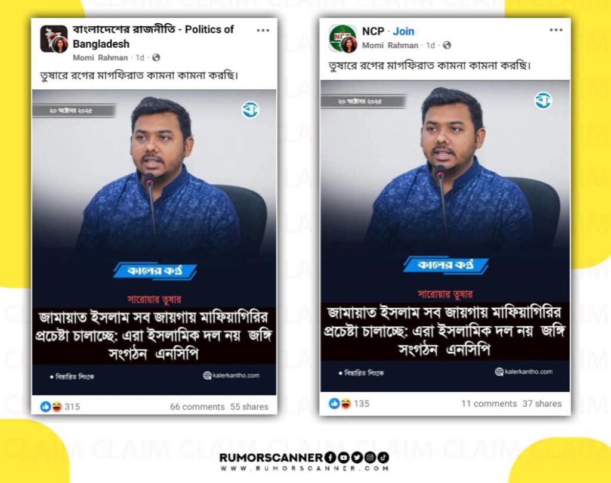Click Rumor Scanner Facebook icon in footer
Viewport: 611px width, 483px height.
pos(329,457)
